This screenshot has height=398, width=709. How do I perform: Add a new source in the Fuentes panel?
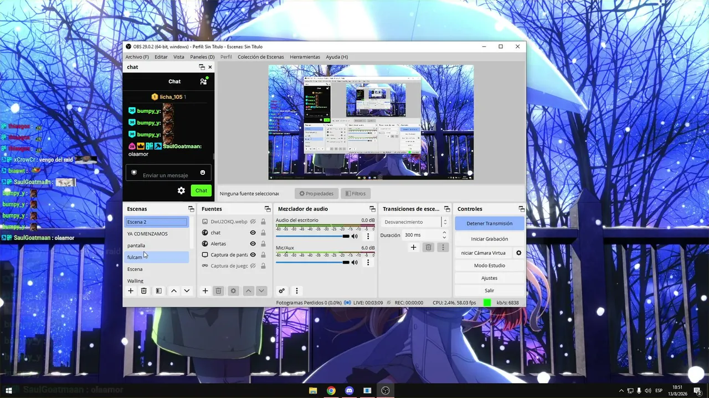[205, 291]
